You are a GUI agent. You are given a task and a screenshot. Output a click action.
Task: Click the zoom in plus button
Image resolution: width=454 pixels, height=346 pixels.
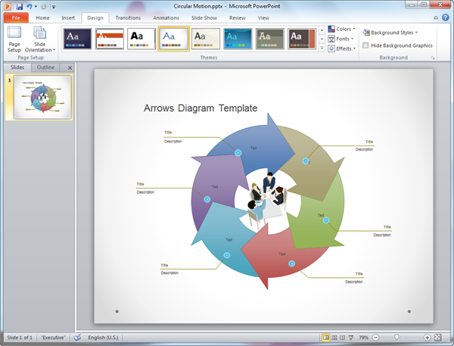pos(427,338)
